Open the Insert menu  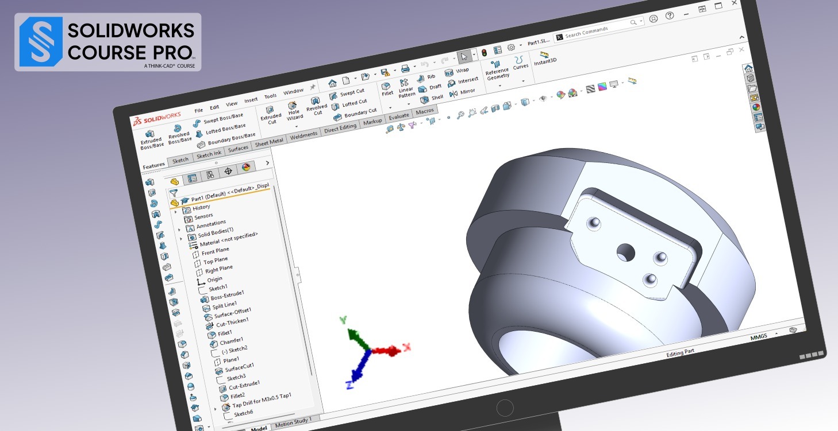[x=251, y=100]
